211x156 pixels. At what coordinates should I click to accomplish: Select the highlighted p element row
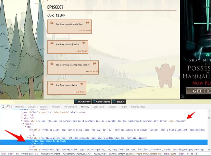point(104,142)
